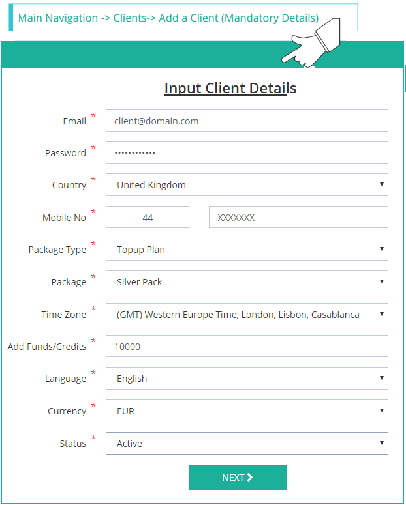Open the Language dropdown
This screenshot has height=505, width=406.
247,379
